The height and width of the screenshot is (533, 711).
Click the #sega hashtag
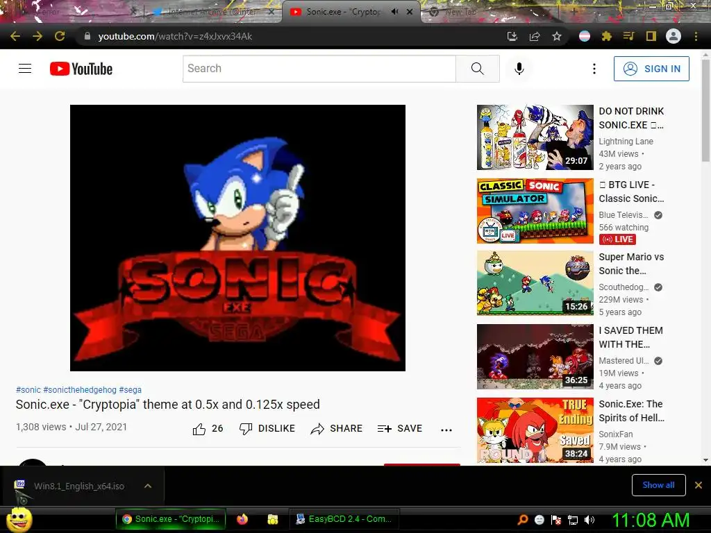click(x=130, y=390)
